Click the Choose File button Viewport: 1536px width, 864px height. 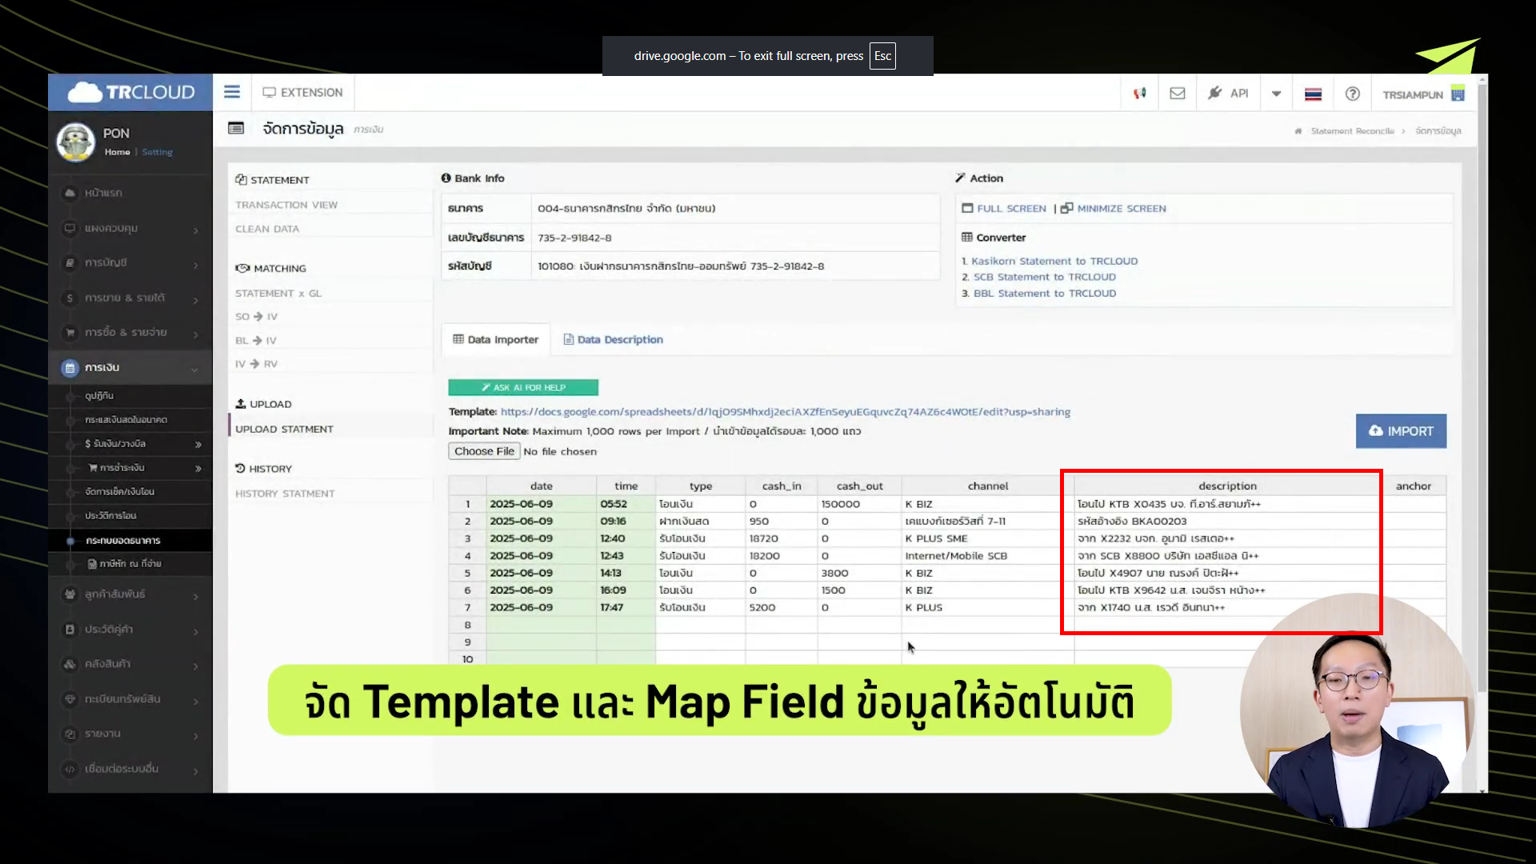484,451
